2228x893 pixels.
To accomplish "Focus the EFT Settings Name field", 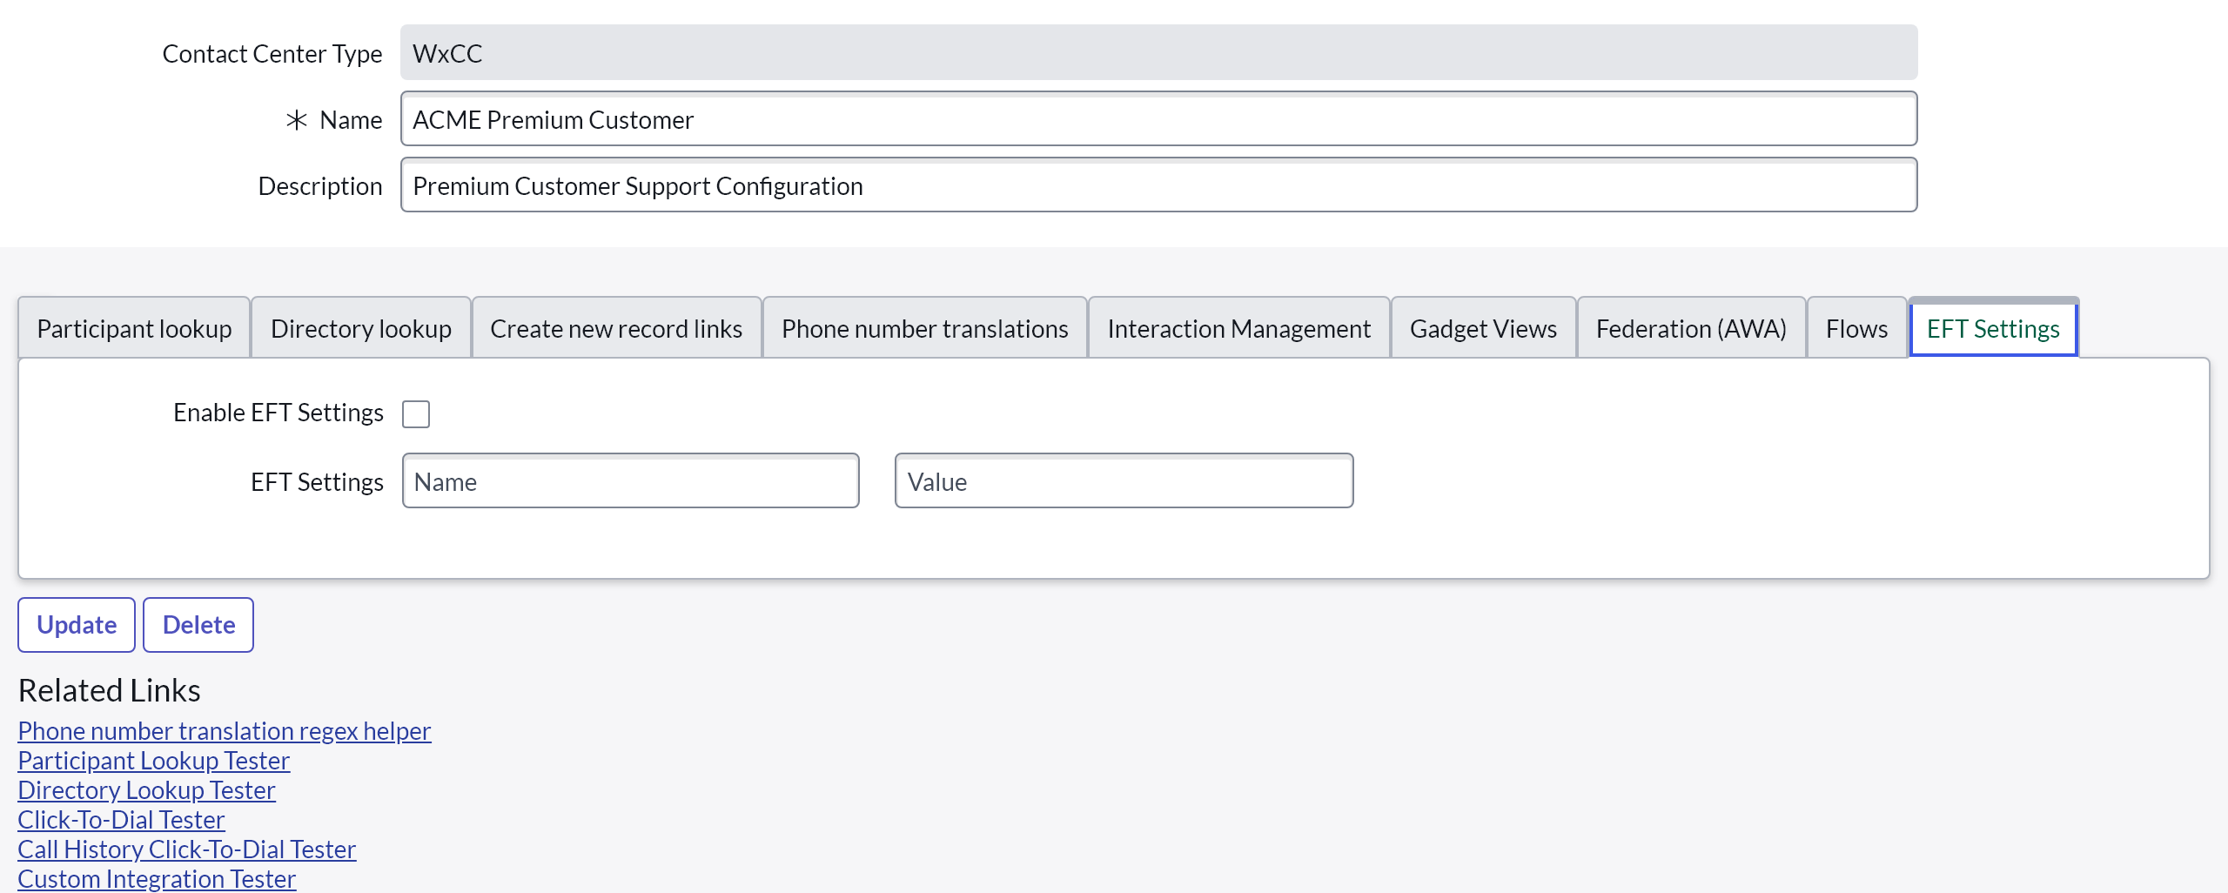I will (x=630, y=480).
